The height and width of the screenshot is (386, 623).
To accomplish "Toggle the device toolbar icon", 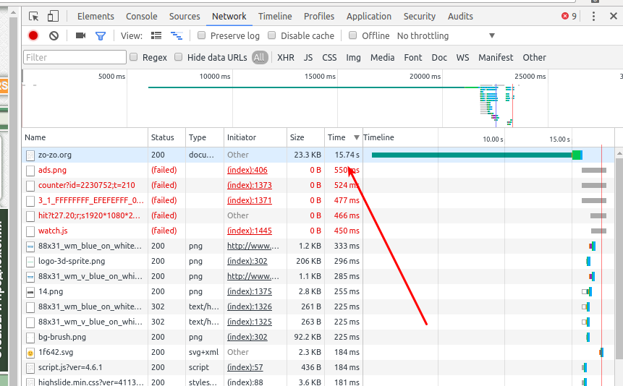I will tap(53, 16).
